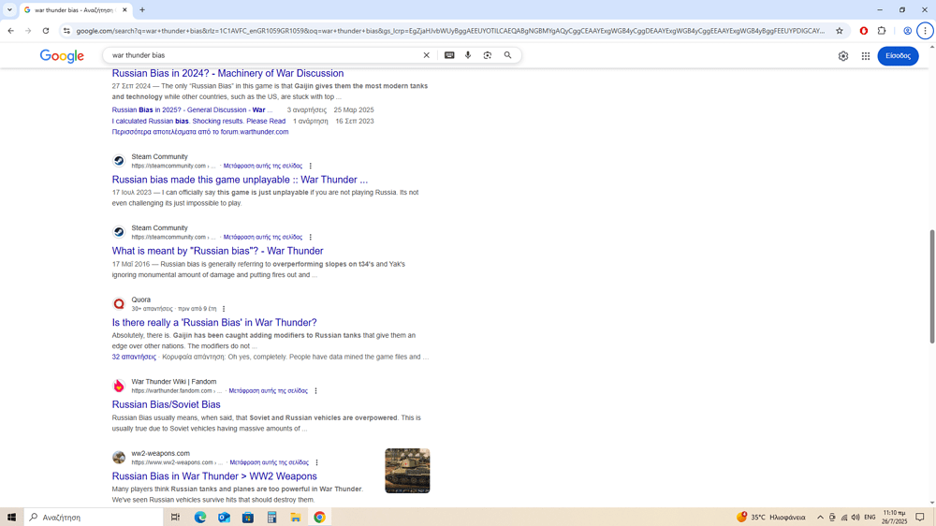Show hidden system tray icons

(820, 517)
